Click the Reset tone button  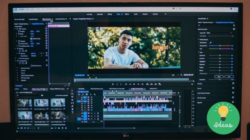(219, 77)
